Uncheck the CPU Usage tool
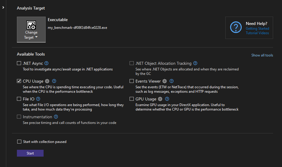282x167 pixels. [19, 81]
